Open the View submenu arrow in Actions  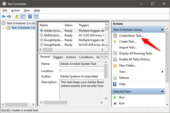point(162,72)
